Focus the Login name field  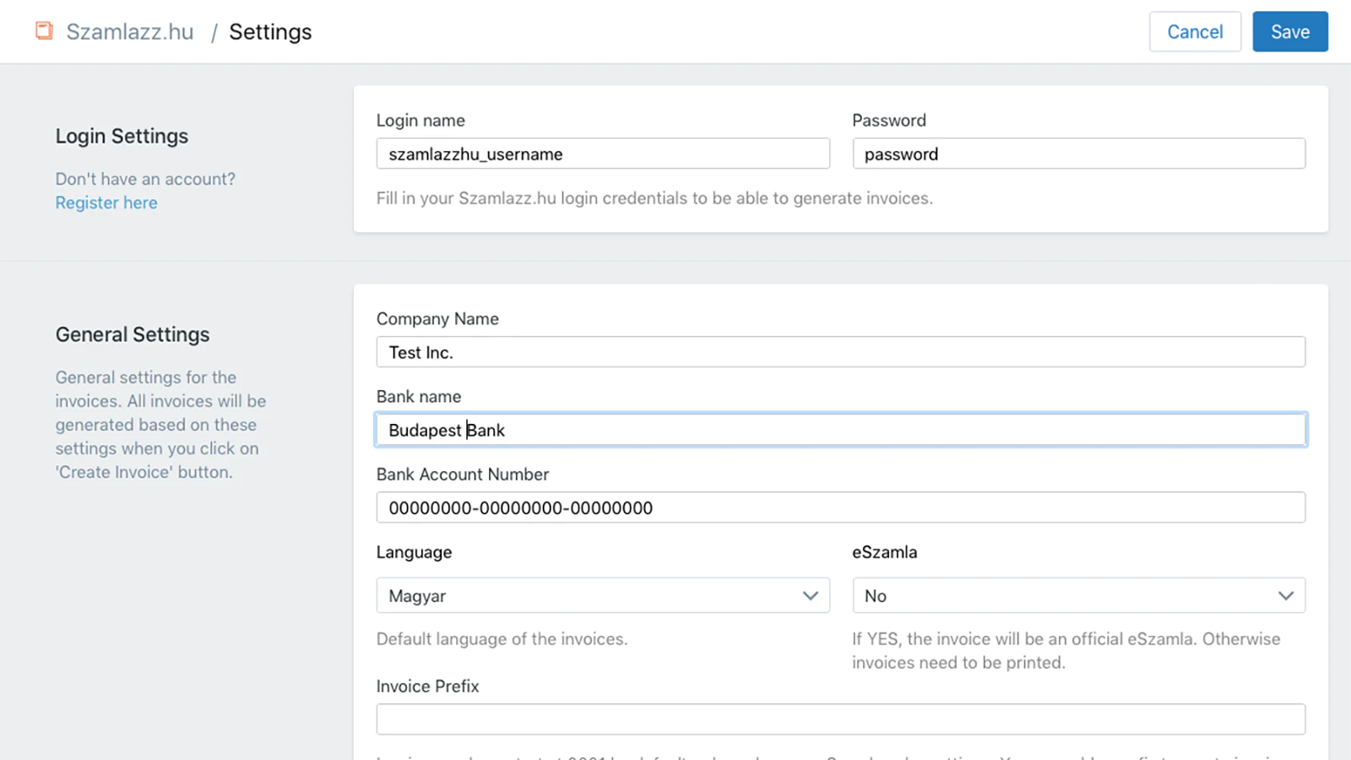pos(603,154)
